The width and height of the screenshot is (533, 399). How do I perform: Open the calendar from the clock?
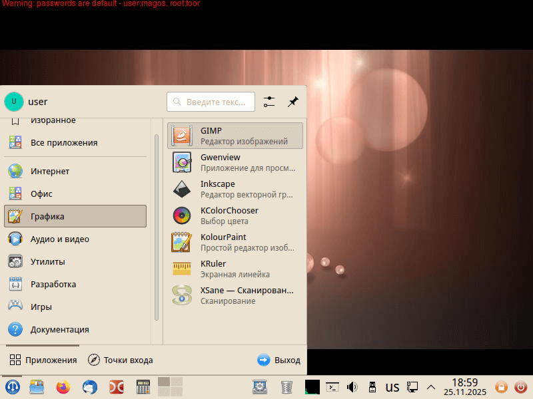tap(464, 386)
